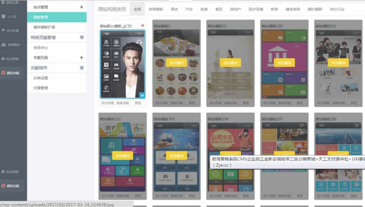Image resolution: width=365 pixels, height=207 pixels.
Task: Activate 微站模板103 with its yellow 点击激活 button
Action: pos(177,155)
